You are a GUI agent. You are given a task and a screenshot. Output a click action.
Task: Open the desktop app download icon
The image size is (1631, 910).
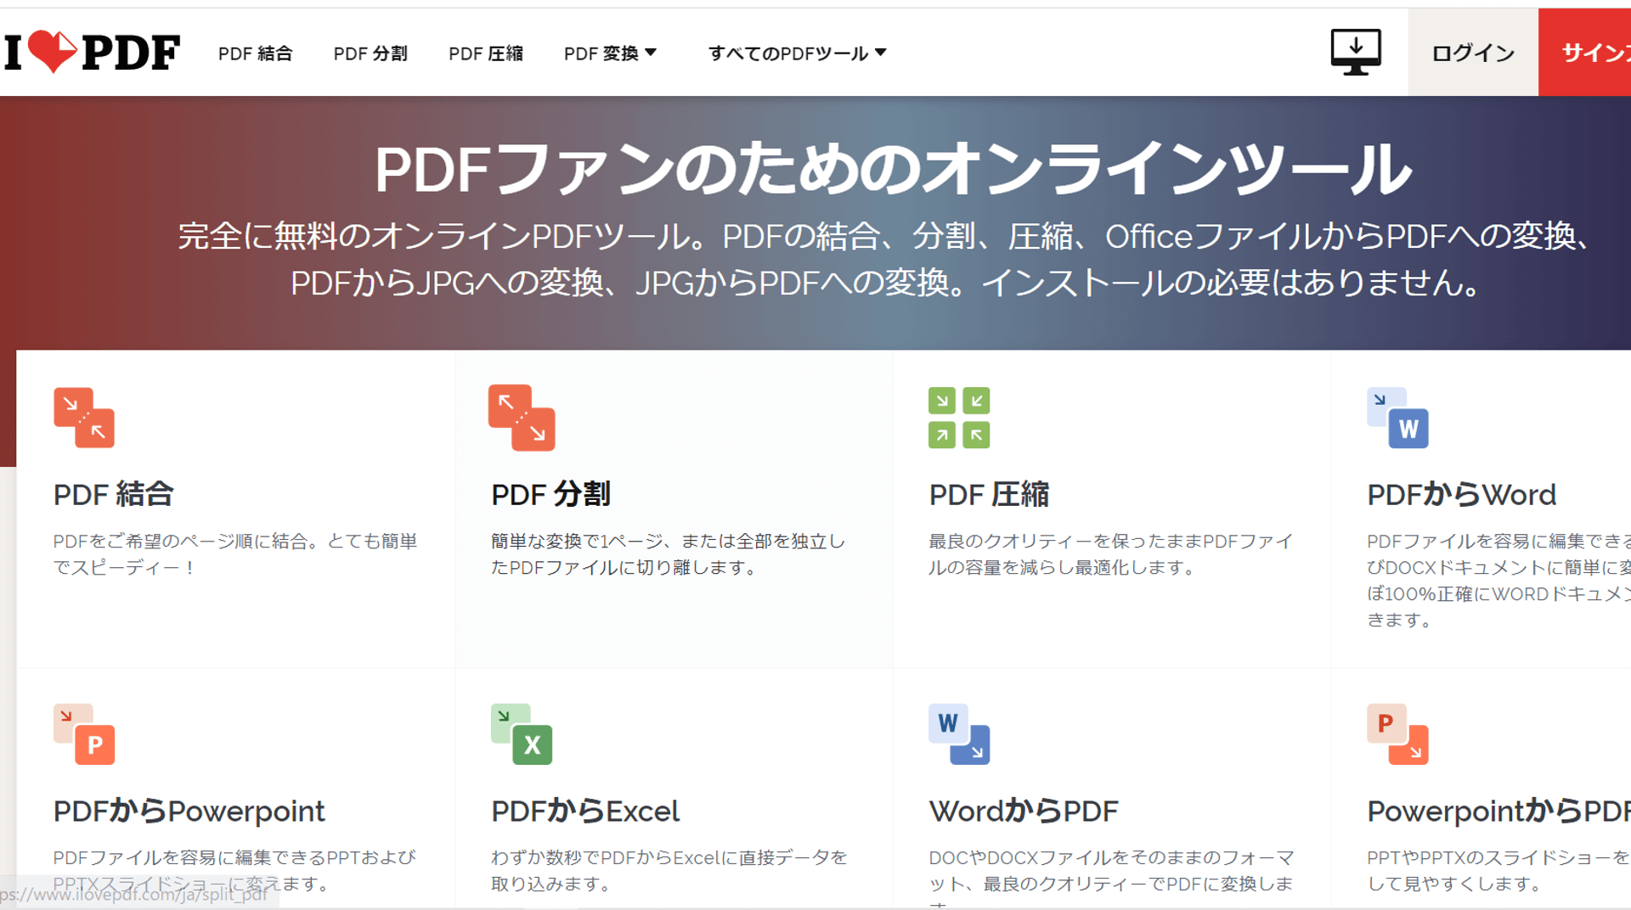click(1355, 53)
